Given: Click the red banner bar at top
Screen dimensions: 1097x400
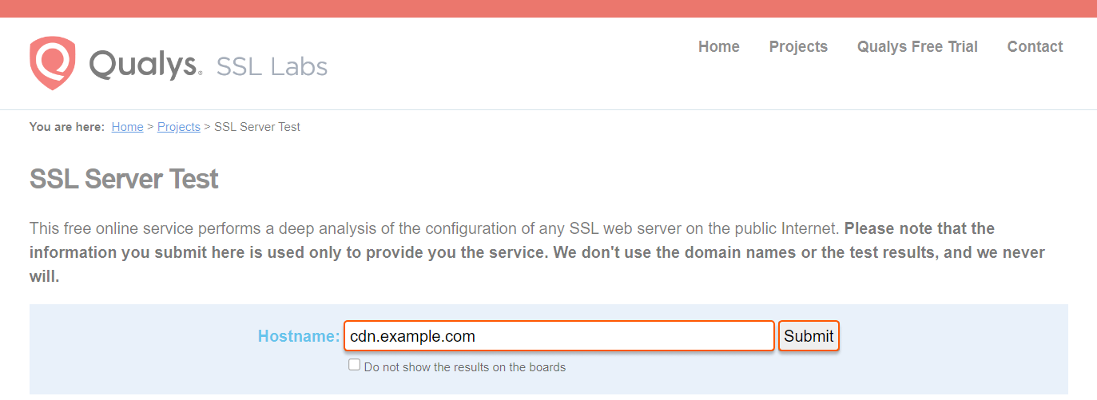Looking at the screenshot, I should click(548, 8).
